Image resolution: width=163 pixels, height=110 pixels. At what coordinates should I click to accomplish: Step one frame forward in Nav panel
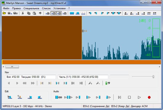point(17,83)
